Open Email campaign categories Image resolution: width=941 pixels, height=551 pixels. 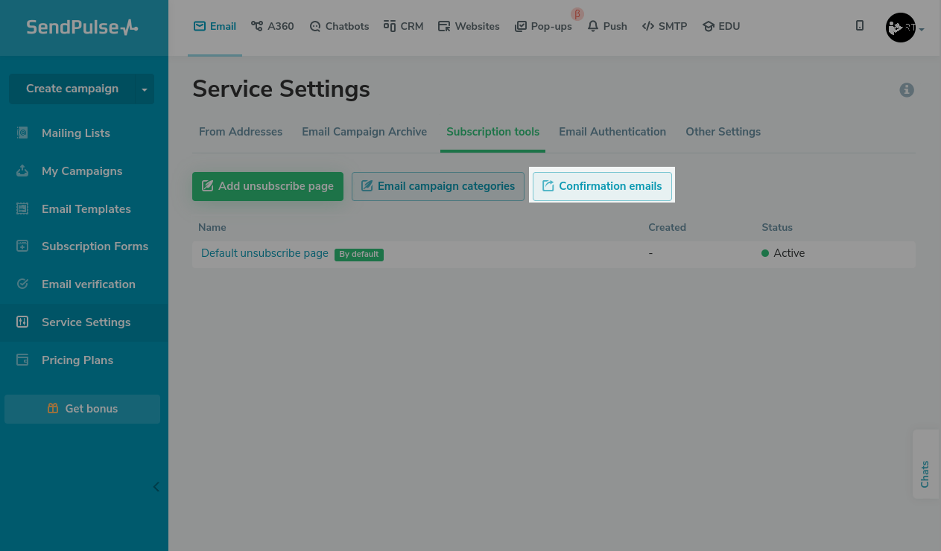tap(437, 186)
